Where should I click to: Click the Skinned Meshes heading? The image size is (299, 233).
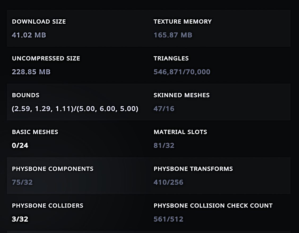181,95
